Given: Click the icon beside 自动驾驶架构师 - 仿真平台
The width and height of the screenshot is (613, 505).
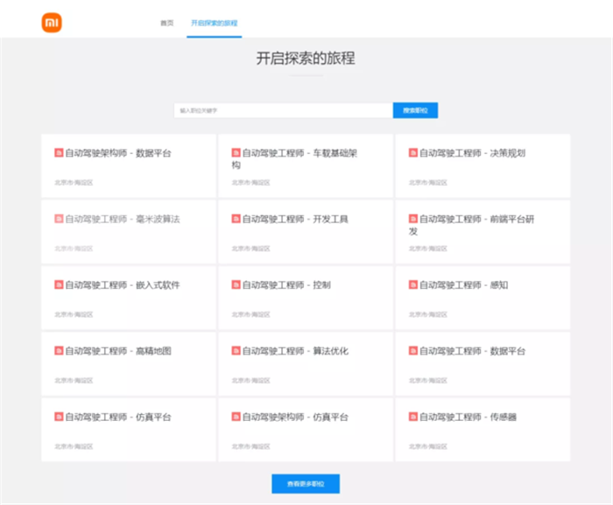Looking at the screenshot, I should (x=236, y=417).
